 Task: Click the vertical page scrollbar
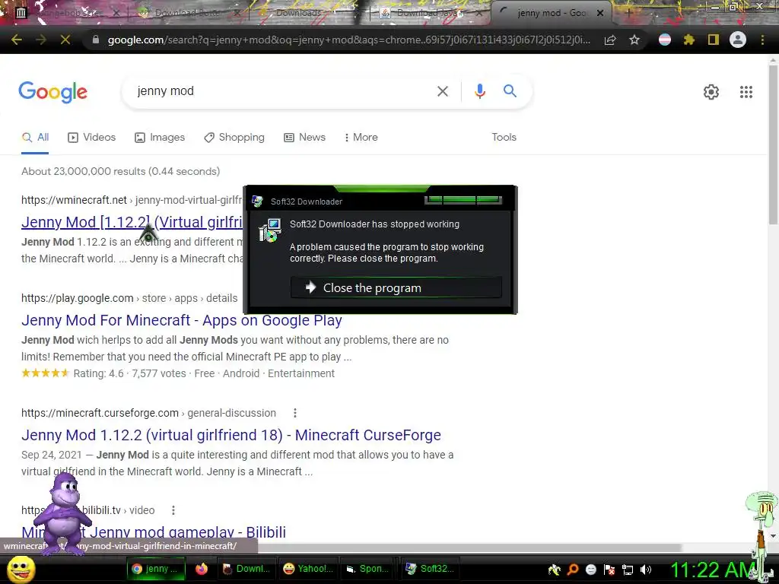tap(773, 144)
